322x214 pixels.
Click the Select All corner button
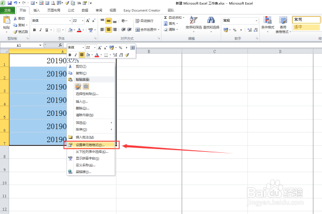4,51
